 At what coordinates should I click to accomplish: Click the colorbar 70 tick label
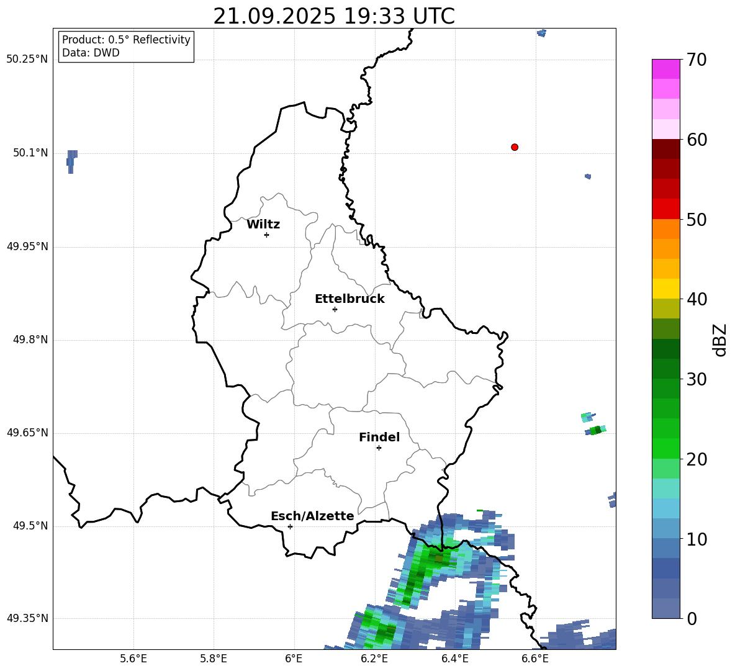pos(697,60)
